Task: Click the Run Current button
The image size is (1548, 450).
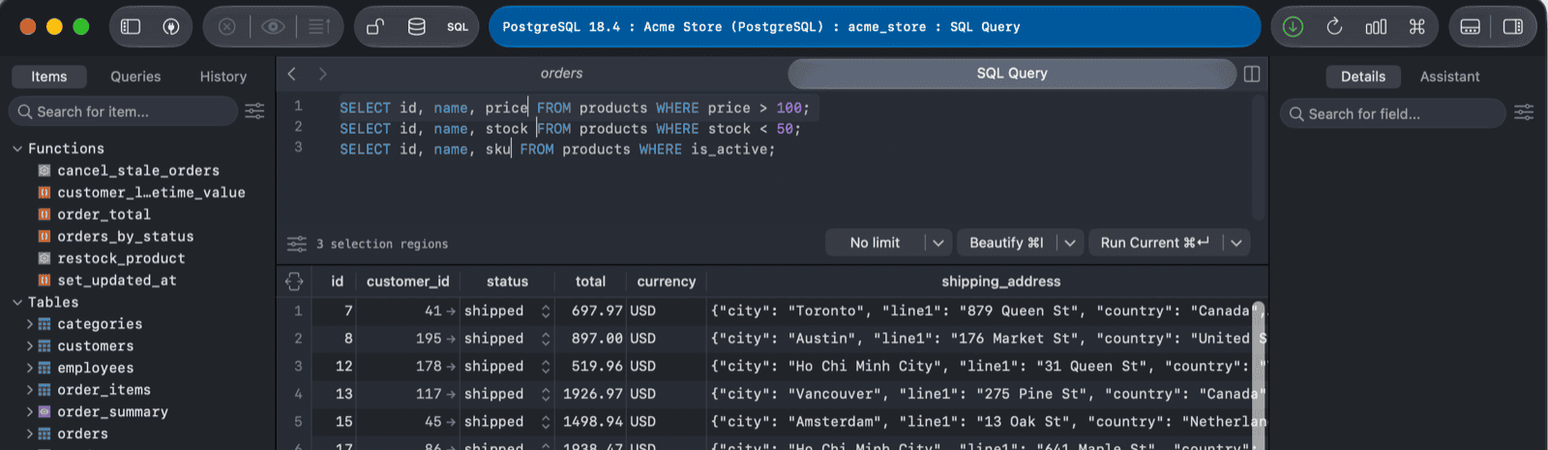Action: point(1155,243)
